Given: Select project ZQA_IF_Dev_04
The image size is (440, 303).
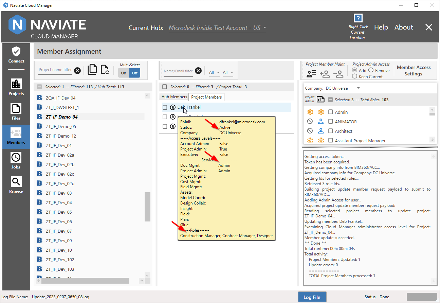Looking at the screenshot, I should click(x=61, y=98).
